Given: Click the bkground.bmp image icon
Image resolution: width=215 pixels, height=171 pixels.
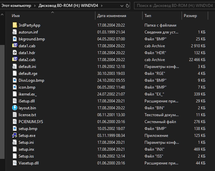Looking at the screenshot, I should pos(15,39).
